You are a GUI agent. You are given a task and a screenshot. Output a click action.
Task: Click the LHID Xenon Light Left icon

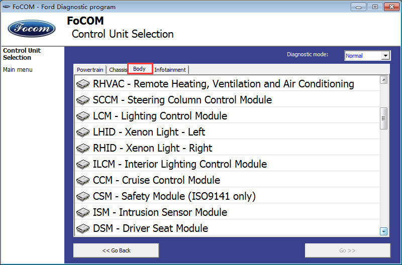pyautogui.click(x=83, y=132)
